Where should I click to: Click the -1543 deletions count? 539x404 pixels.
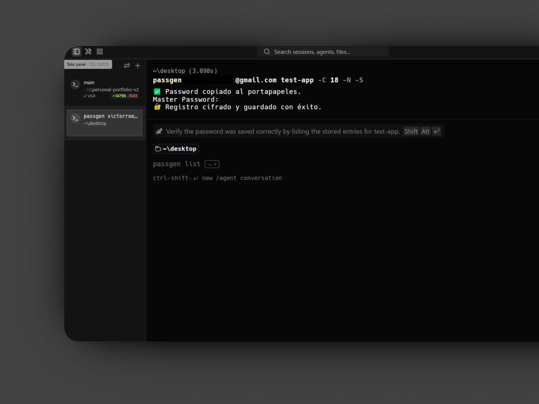[x=132, y=96]
